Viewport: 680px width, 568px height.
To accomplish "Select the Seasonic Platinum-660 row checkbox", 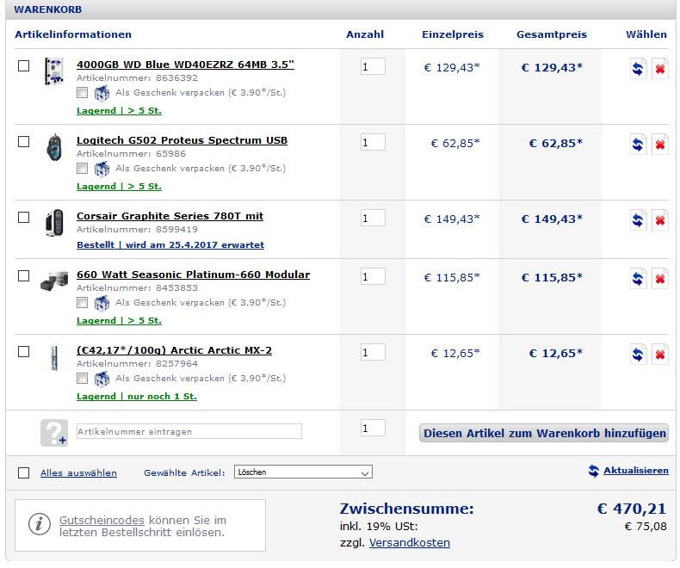I will point(23,275).
